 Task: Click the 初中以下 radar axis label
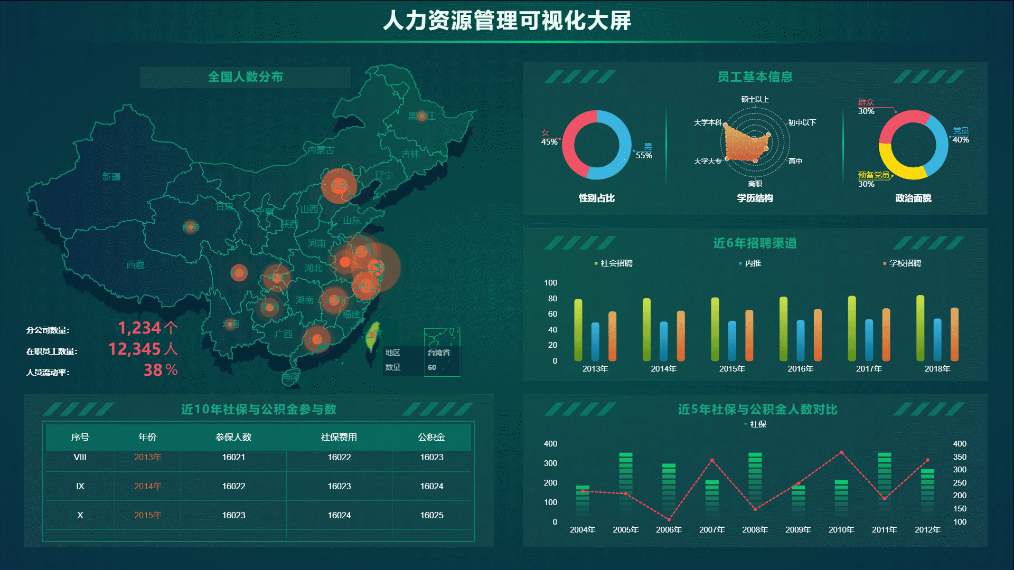[802, 122]
